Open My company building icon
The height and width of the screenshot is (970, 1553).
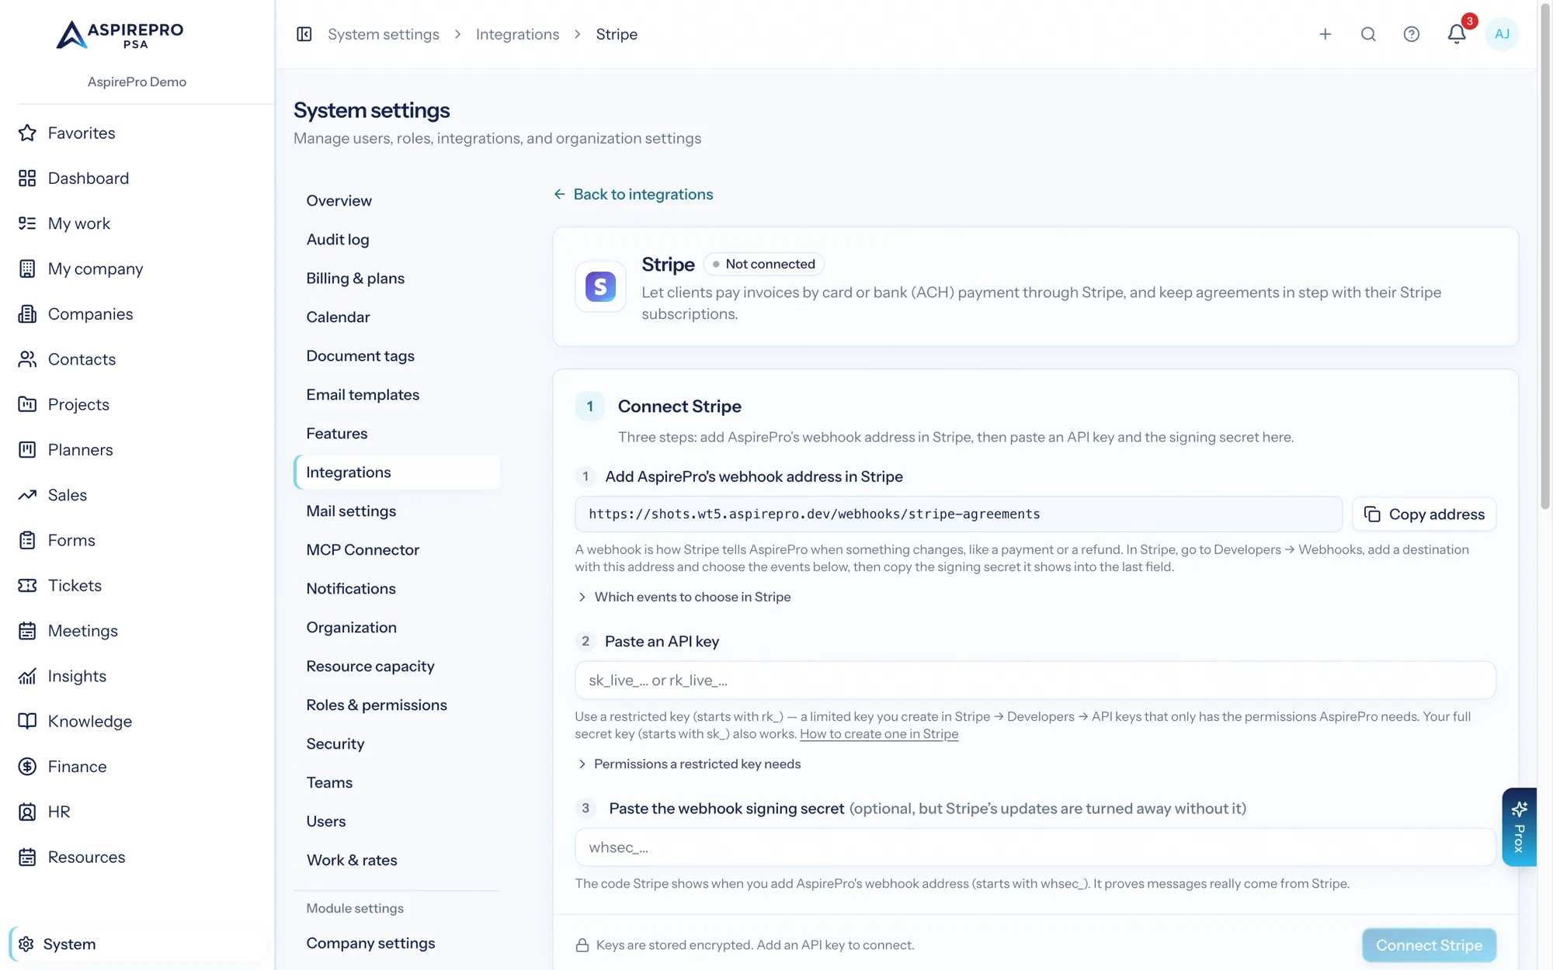27,268
